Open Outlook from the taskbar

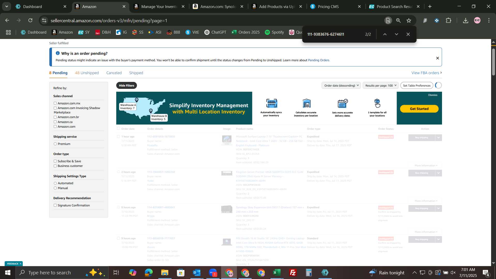click(197, 273)
